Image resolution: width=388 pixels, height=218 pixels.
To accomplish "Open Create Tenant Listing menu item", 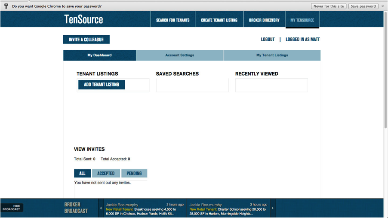I will point(219,20).
